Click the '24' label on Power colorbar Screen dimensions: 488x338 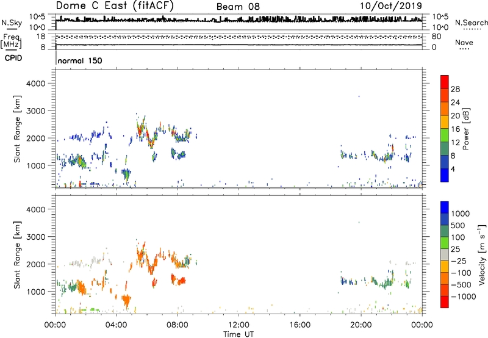(x=455, y=102)
